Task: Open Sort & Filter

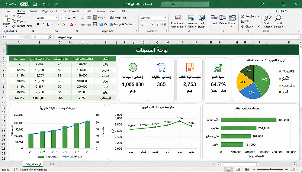Action: (x=268, y=21)
